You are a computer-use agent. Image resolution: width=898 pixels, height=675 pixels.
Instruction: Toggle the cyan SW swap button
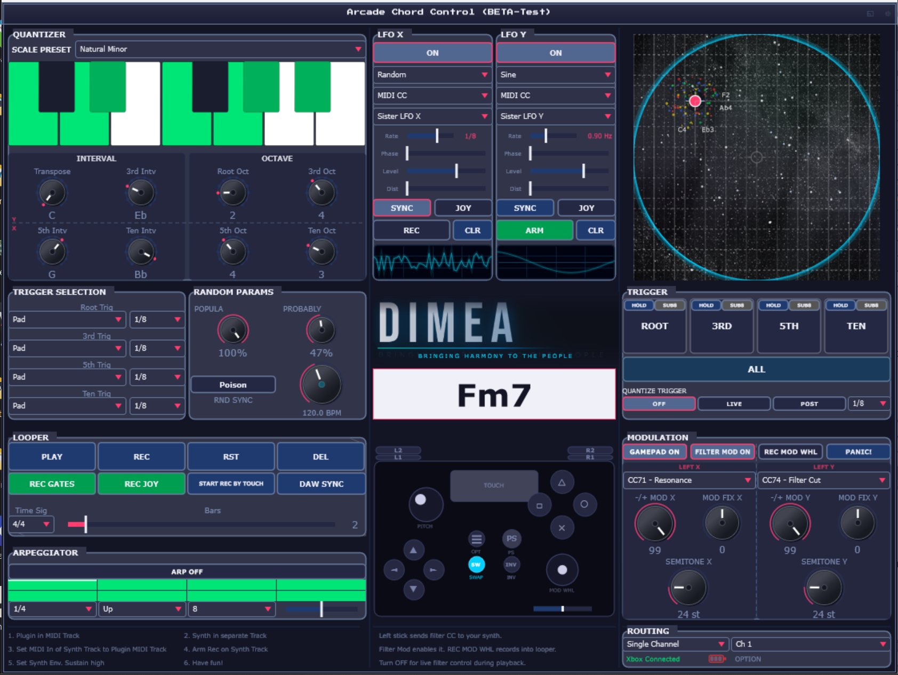click(x=476, y=565)
